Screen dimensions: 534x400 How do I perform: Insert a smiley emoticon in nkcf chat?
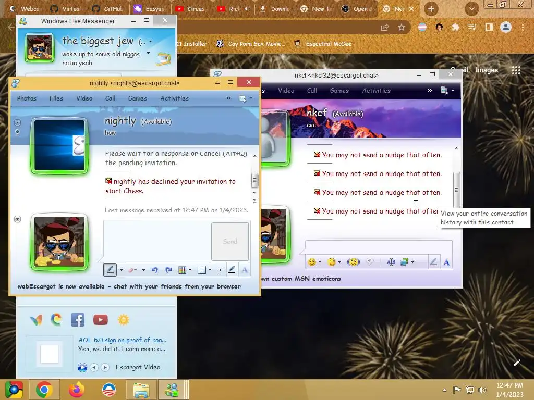tap(312, 262)
